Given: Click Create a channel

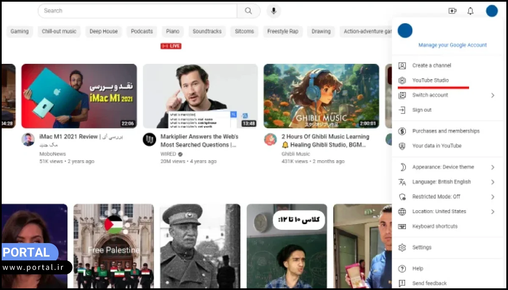Looking at the screenshot, I should tap(431, 66).
